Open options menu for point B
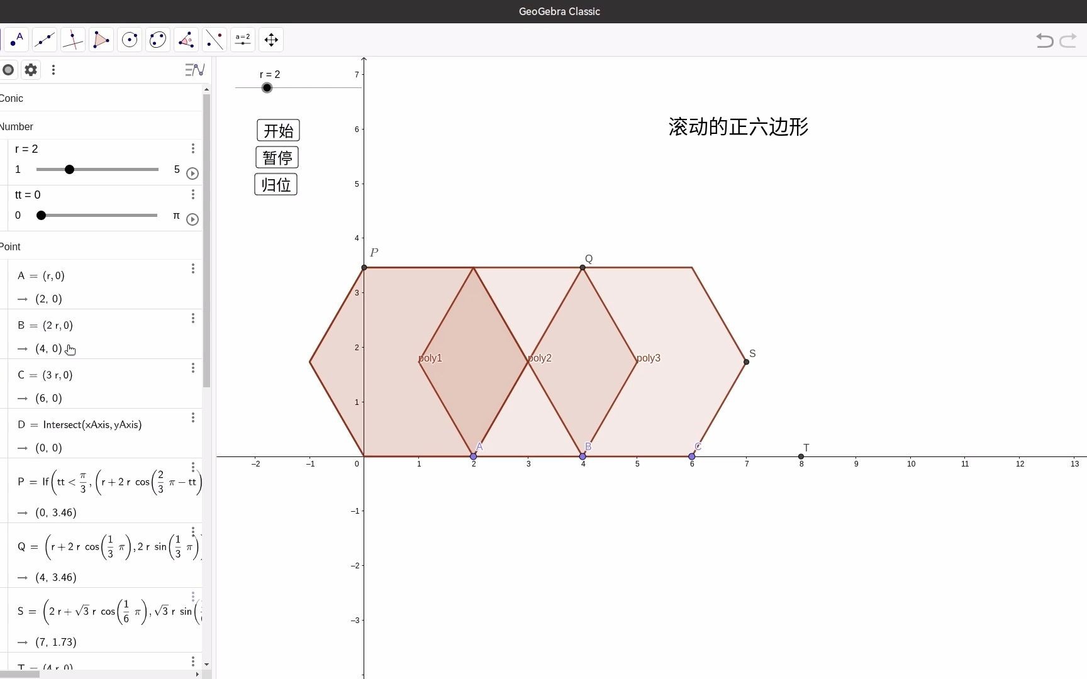 [193, 318]
